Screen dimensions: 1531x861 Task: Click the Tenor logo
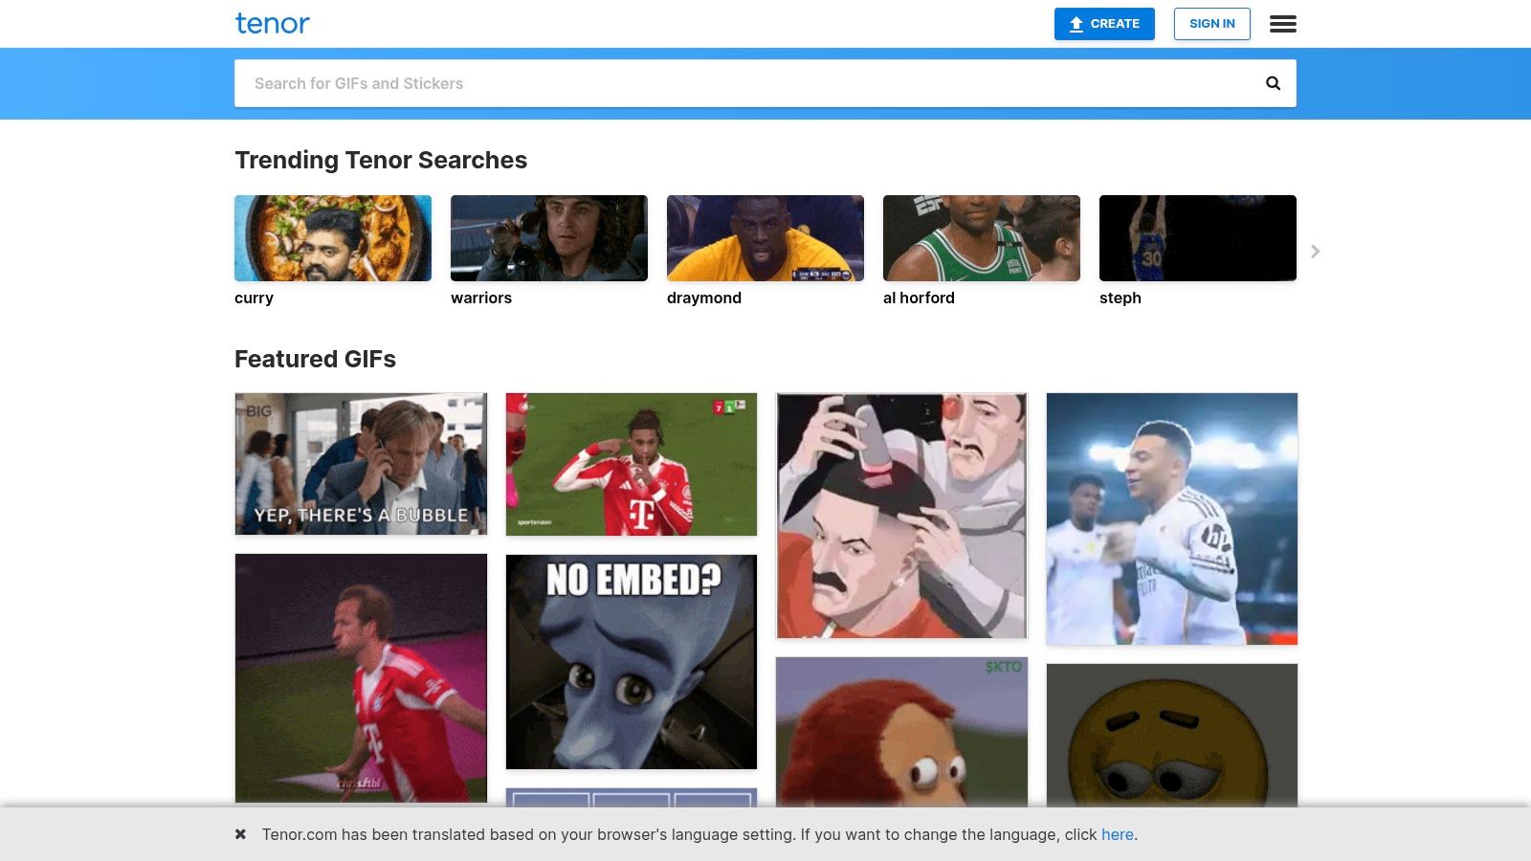[273, 24]
